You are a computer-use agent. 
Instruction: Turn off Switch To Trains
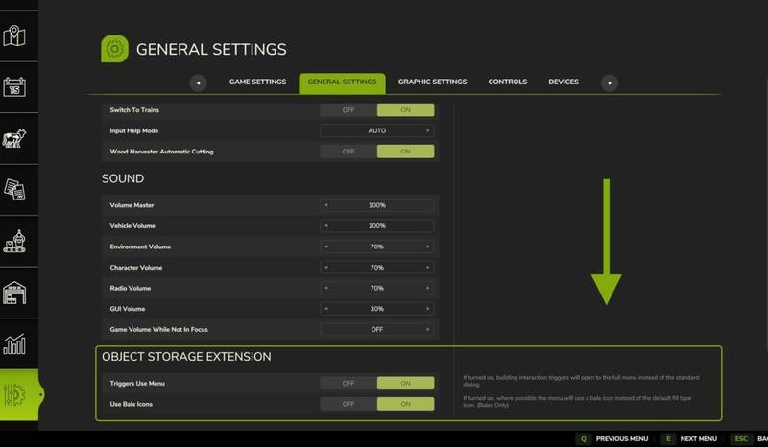pos(348,110)
